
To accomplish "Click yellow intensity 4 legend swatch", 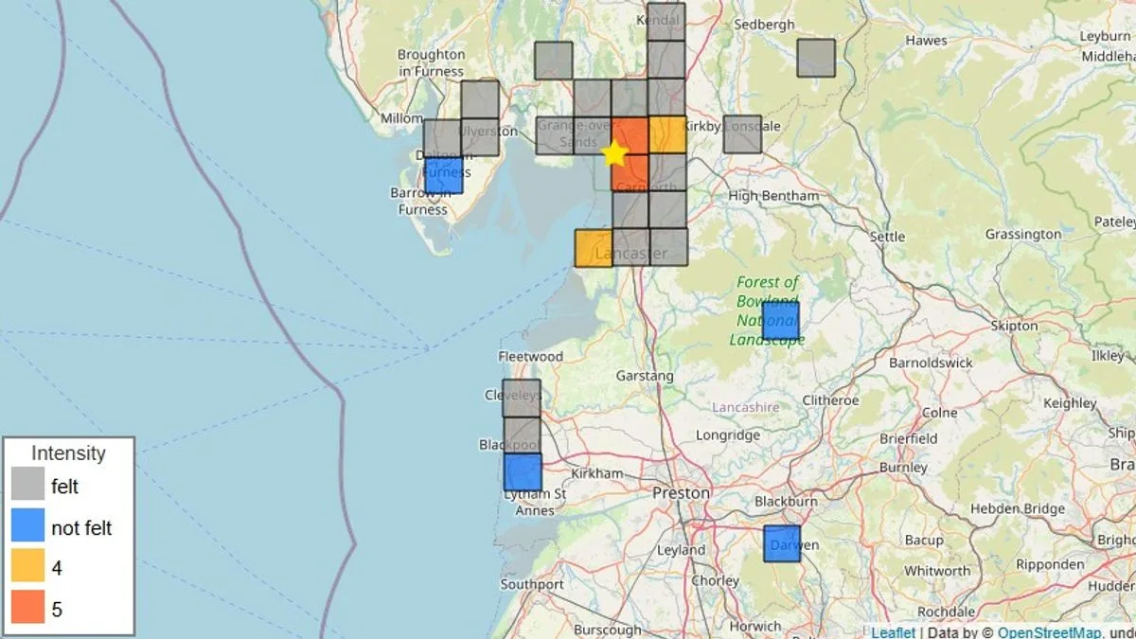I will pos(28,566).
